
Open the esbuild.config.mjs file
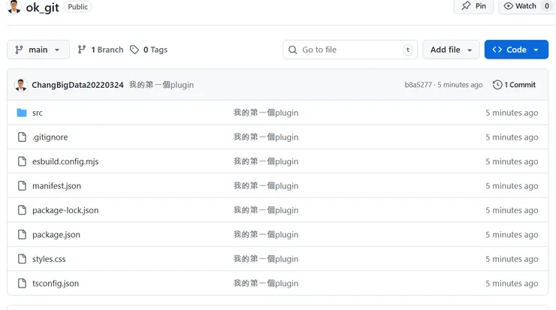click(65, 161)
